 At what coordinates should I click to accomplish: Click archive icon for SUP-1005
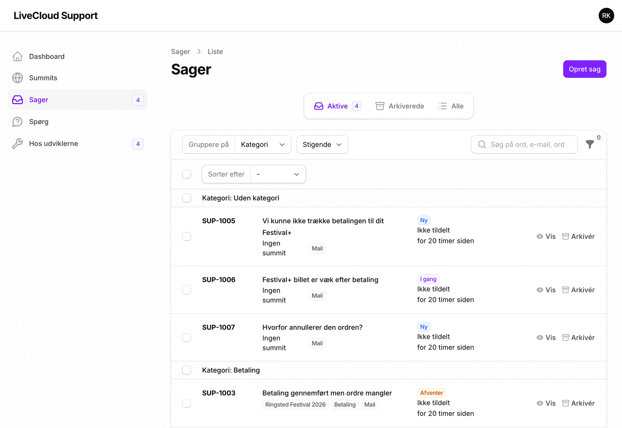point(566,237)
